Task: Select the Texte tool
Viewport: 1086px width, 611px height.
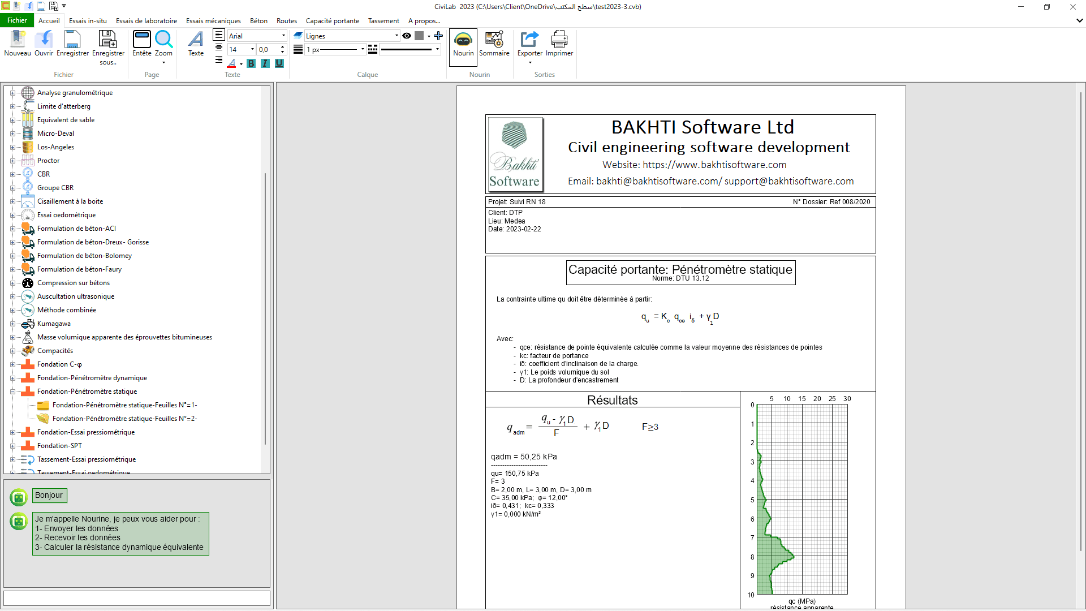Action: (196, 44)
